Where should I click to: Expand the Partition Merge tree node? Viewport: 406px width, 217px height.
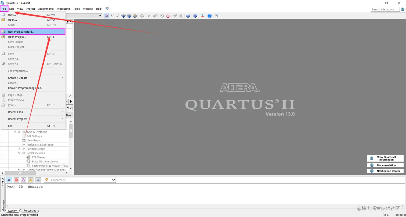click(19, 149)
